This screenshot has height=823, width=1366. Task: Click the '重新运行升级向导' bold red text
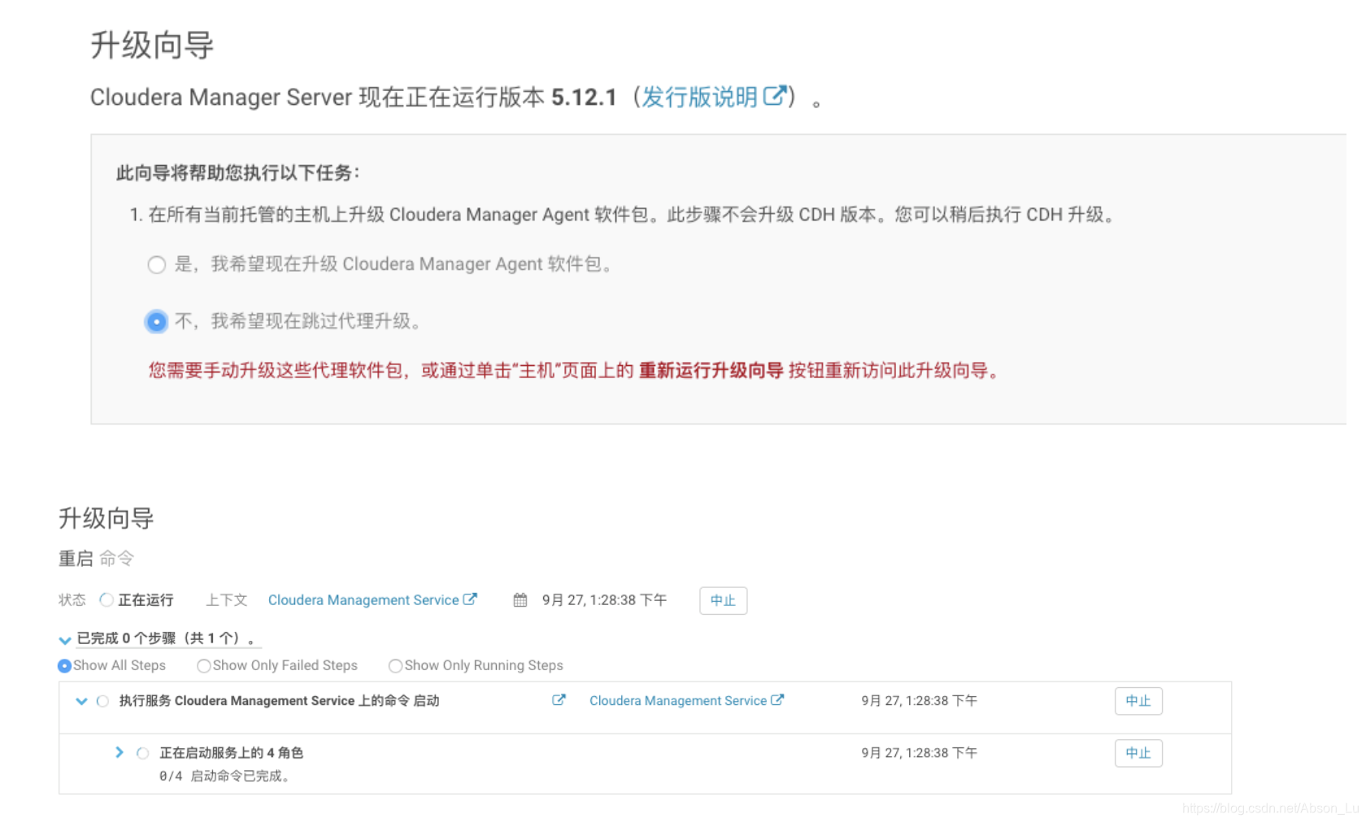coord(711,371)
